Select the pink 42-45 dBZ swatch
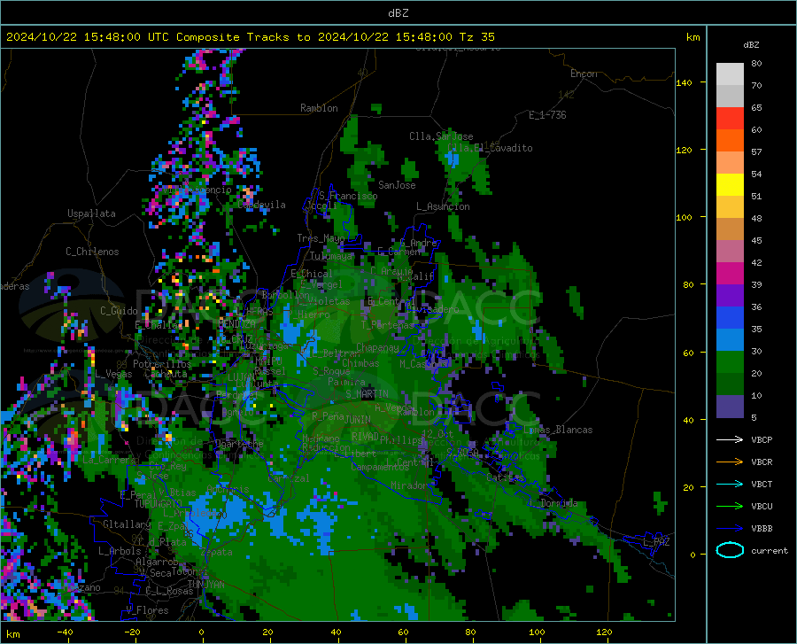Image resolution: width=797 pixels, height=644 pixels. point(730,252)
